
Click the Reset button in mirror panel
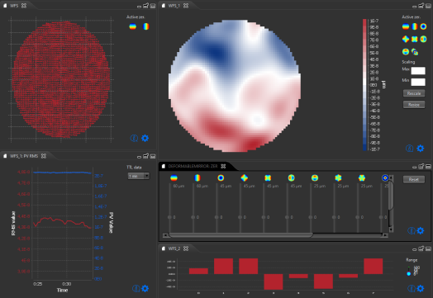point(414,179)
